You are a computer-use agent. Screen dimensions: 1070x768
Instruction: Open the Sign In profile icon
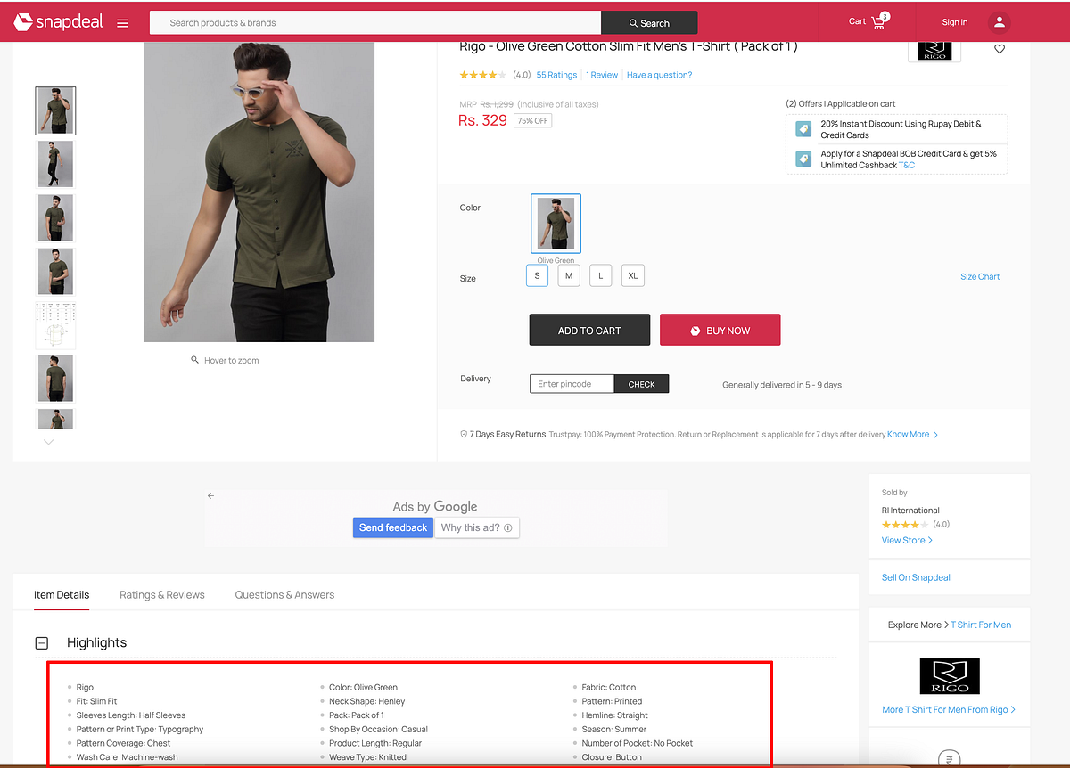click(x=999, y=22)
